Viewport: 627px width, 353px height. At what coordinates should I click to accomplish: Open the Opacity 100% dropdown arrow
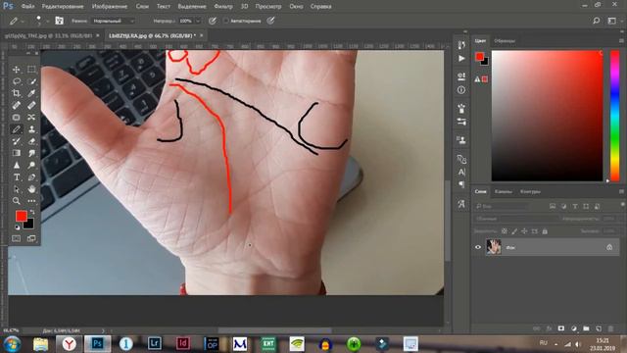tap(198, 21)
